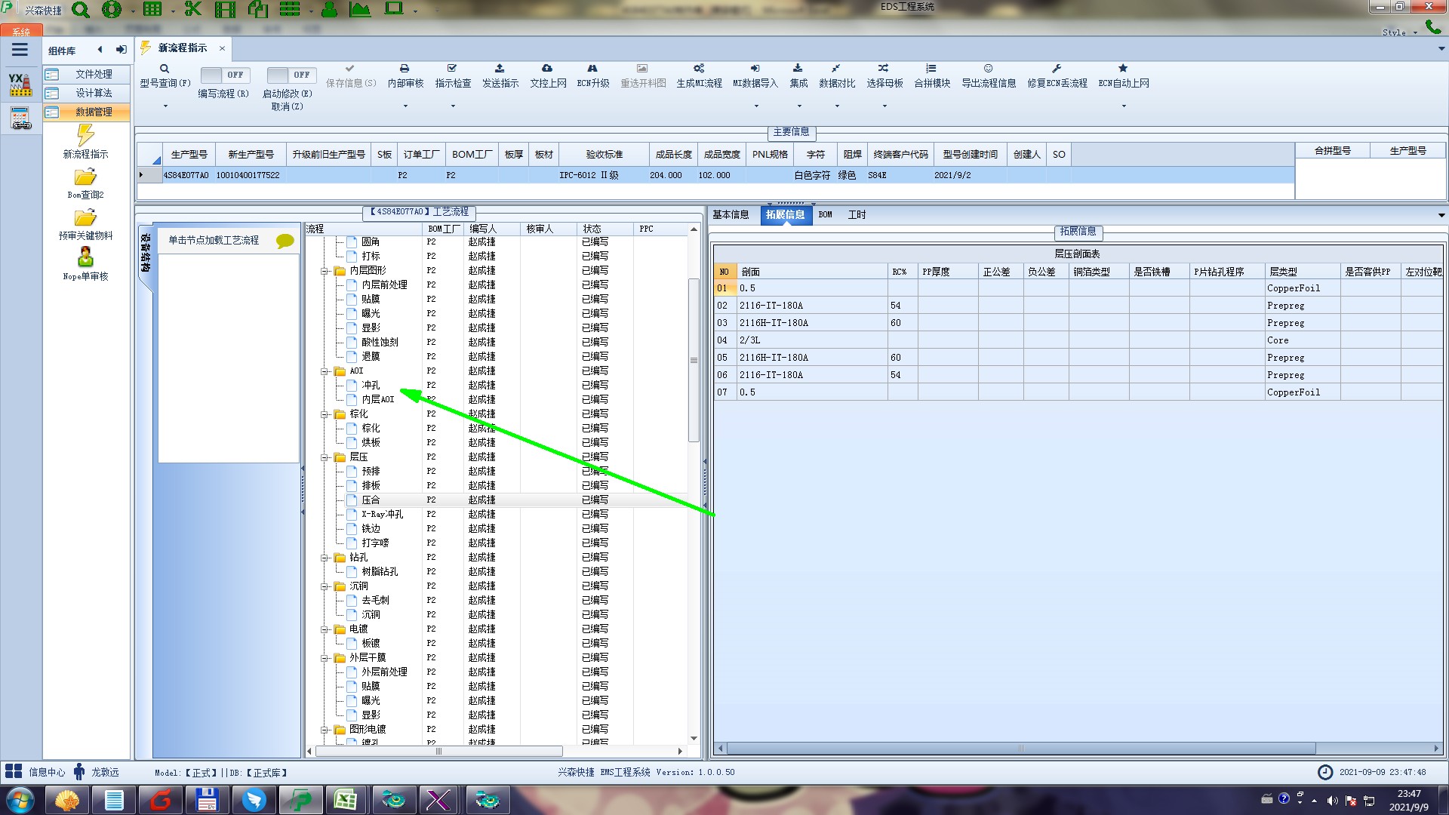Click the ECN升级 icon
The width and height of the screenshot is (1449, 815).
click(x=592, y=69)
